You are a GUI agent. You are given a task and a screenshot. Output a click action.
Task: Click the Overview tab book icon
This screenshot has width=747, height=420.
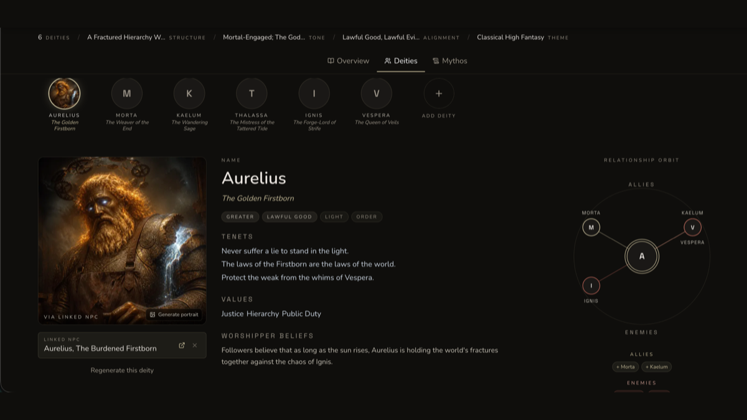pos(331,61)
